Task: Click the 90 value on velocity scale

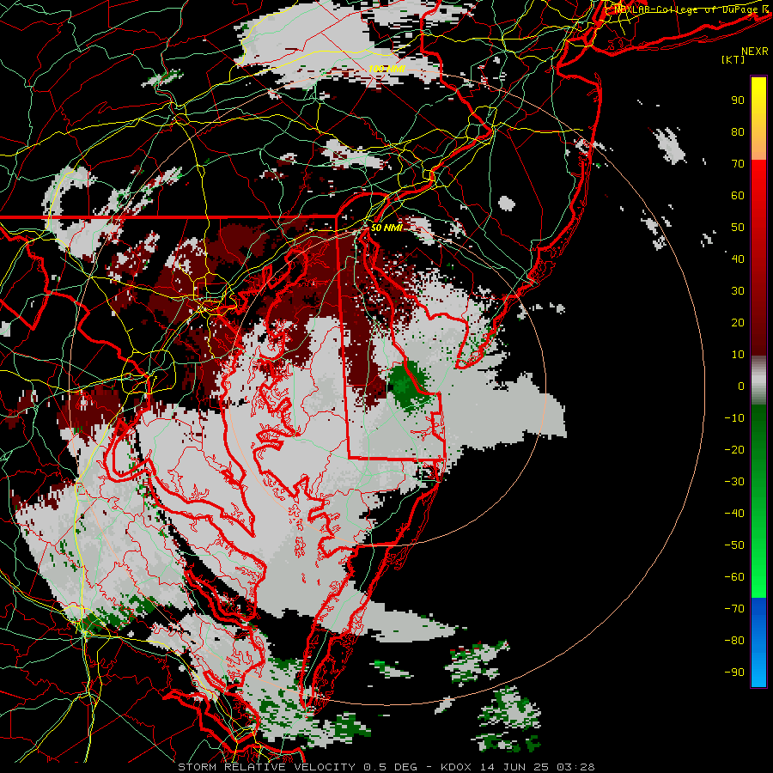Action: (x=738, y=100)
